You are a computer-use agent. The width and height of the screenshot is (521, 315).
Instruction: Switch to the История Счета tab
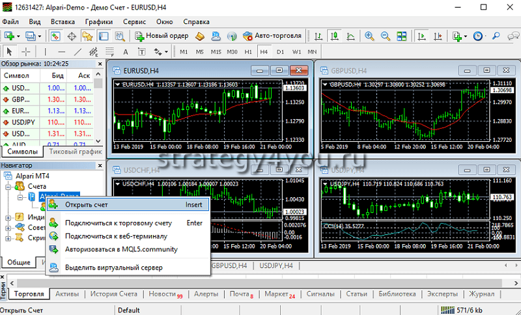click(113, 294)
